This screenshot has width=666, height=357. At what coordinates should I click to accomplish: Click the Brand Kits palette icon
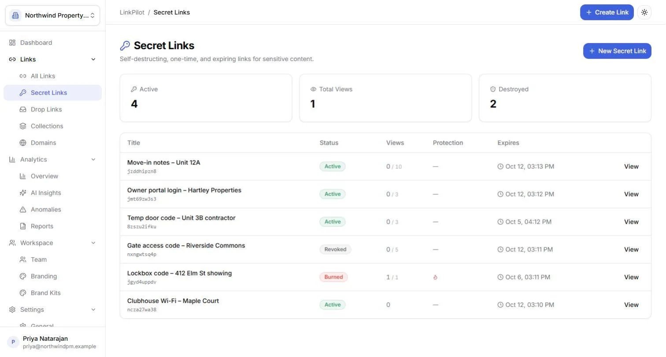point(23,293)
